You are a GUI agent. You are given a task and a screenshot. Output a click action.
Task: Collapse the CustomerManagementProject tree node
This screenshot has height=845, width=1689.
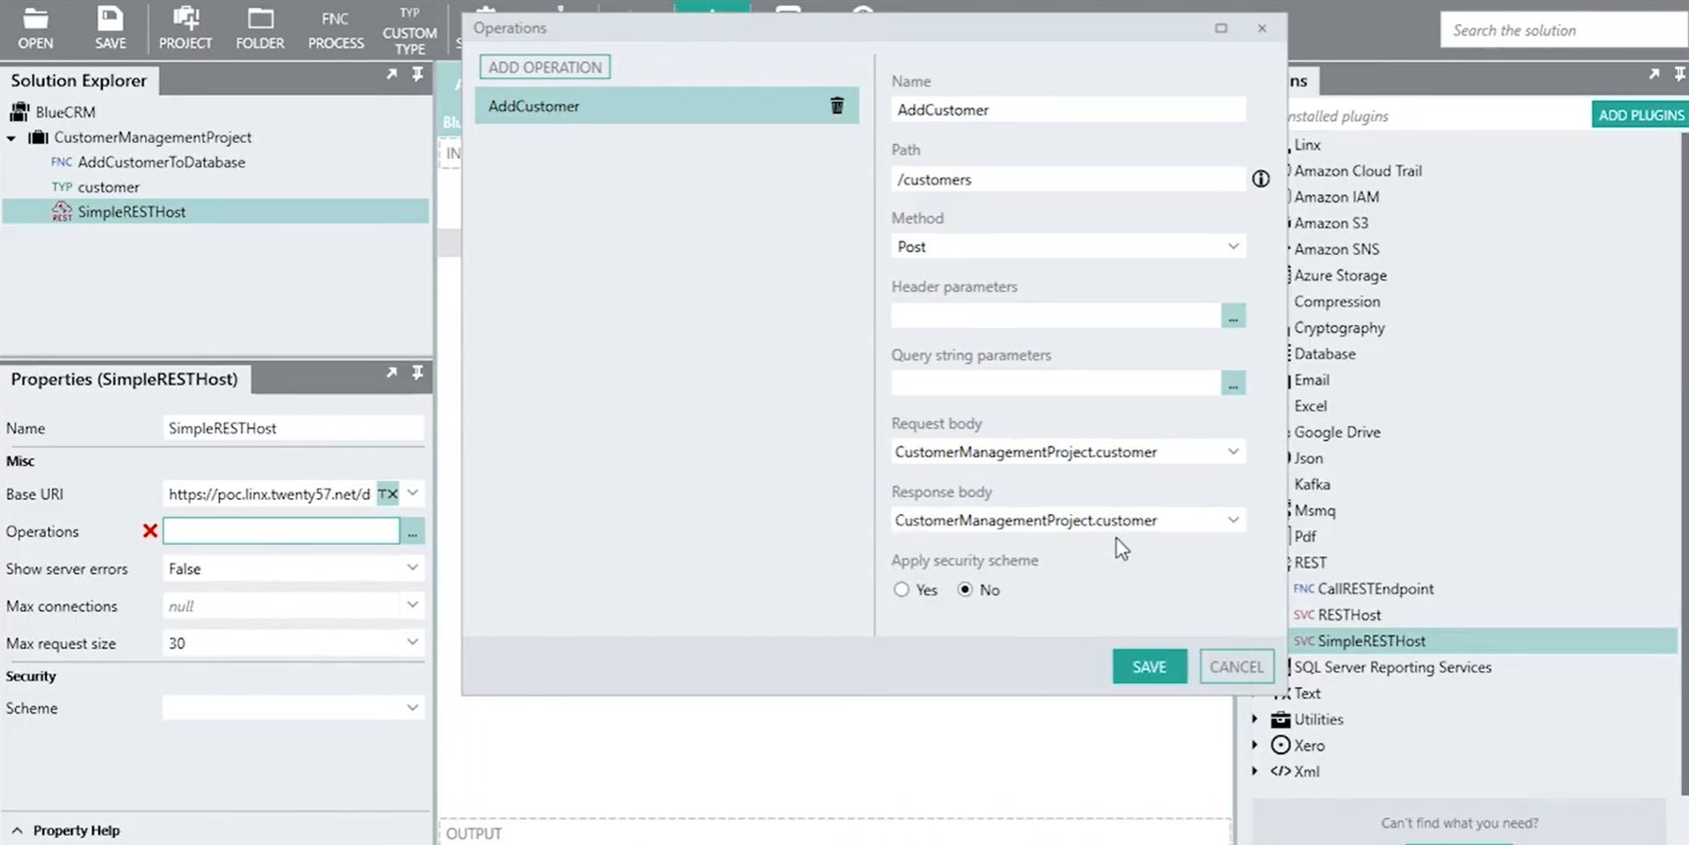[12, 138]
